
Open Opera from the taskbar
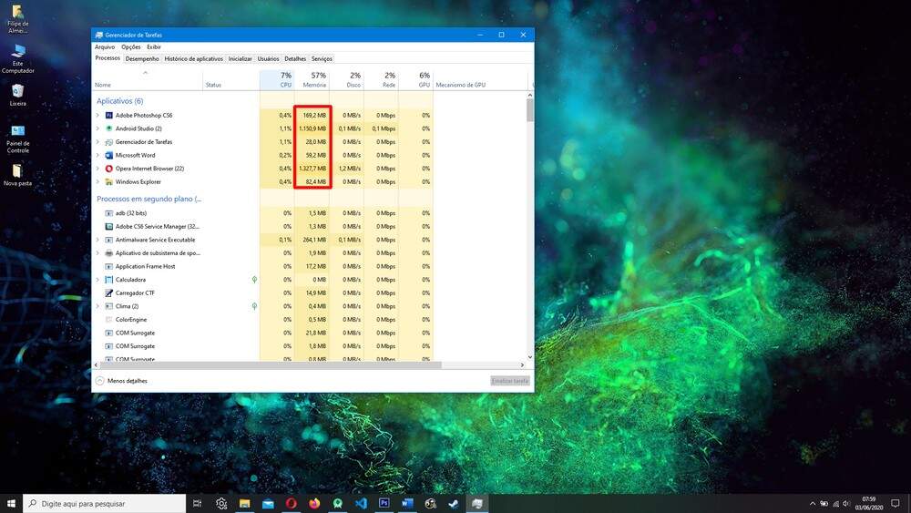pyautogui.click(x=292, y=503)
